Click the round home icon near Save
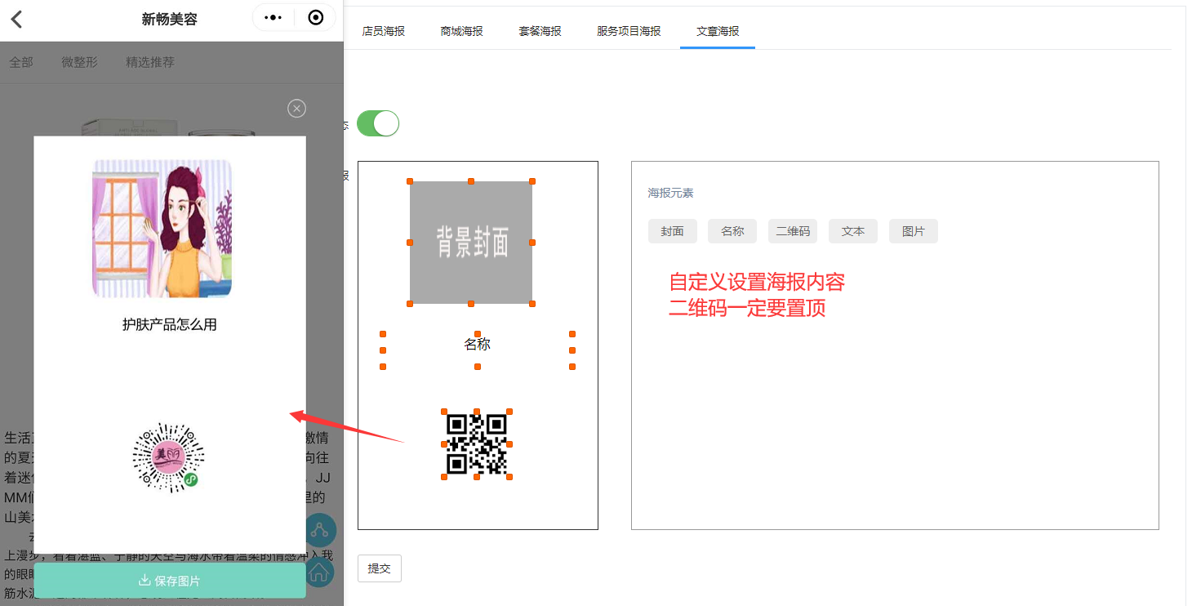The height and width of the screenshot is (606, 1192). click(319, 570)
